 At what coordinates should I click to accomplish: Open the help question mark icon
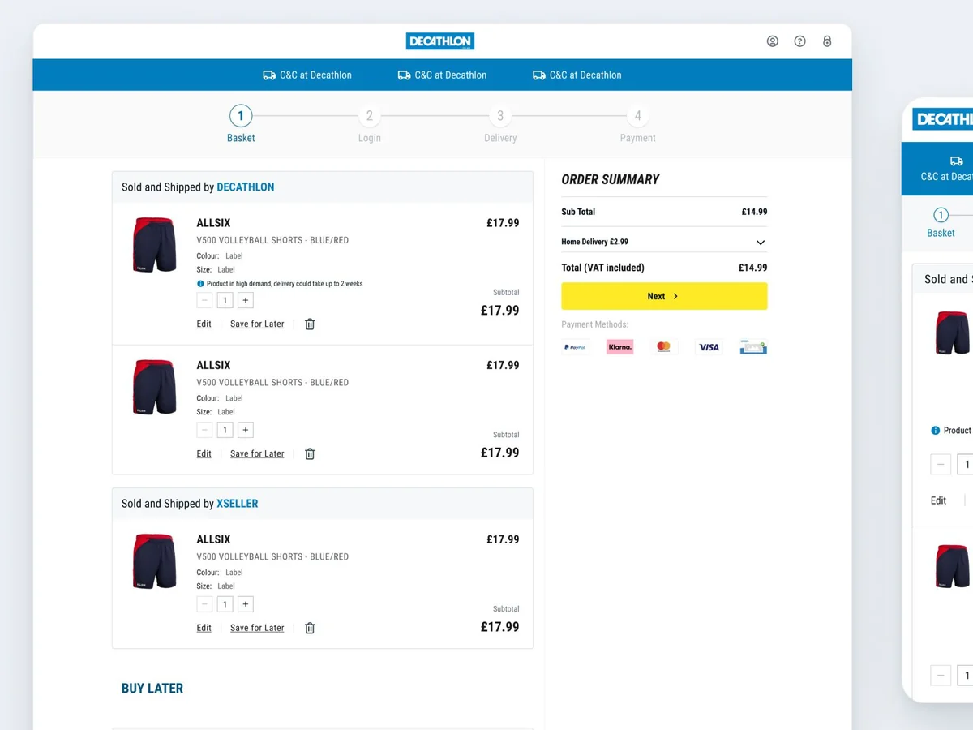800,41
